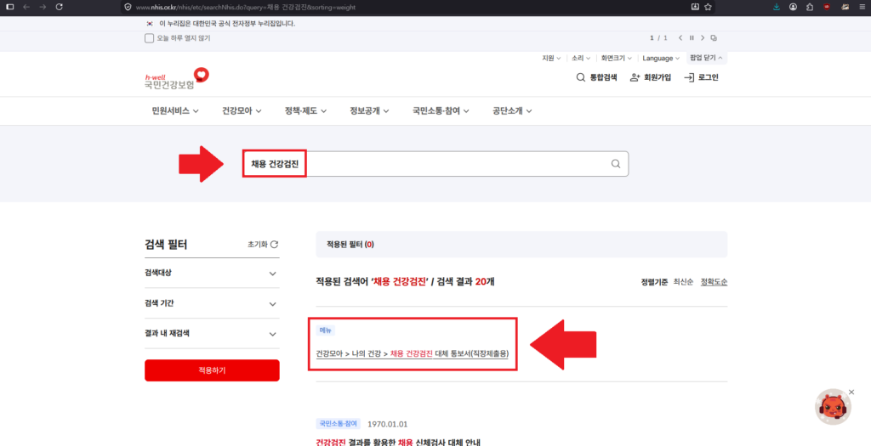The image size is (871, 446).
Task: Close the chatbot mascot with the X
Action: click(x=851, y=392)
